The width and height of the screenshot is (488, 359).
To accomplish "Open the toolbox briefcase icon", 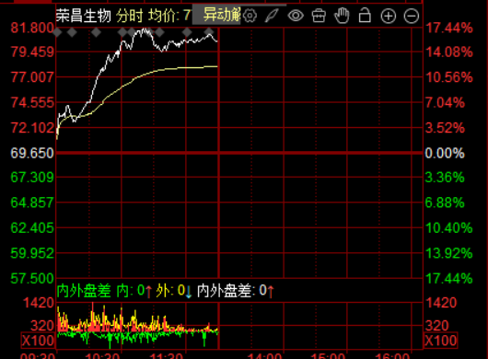I will coord(319,16).
